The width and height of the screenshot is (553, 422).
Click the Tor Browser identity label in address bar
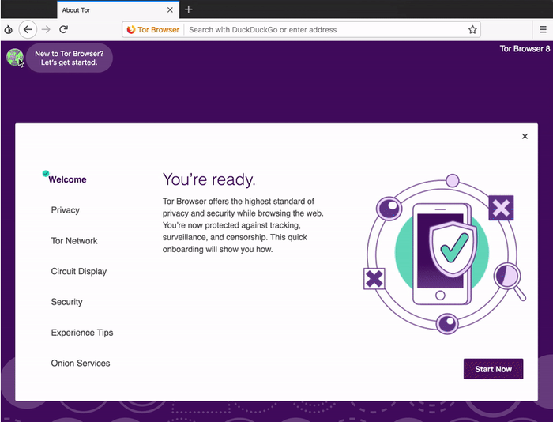153,30
